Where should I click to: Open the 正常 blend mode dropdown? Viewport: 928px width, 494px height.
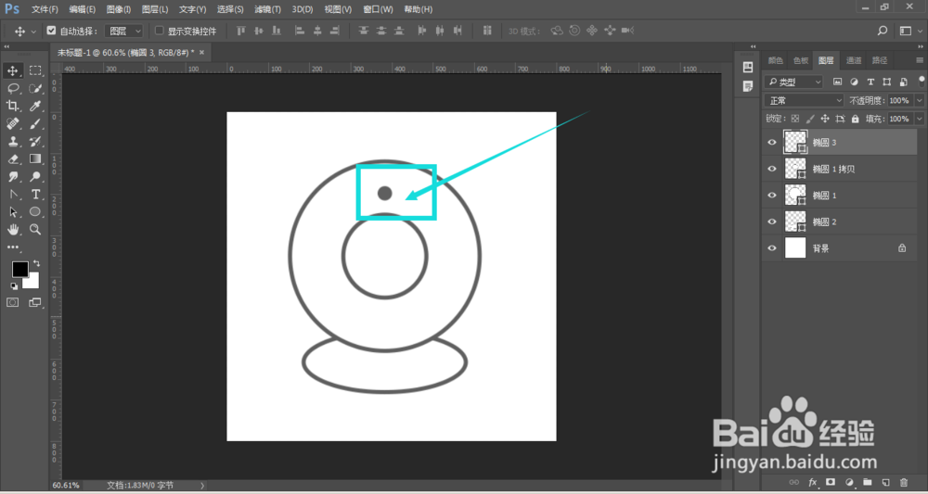[x=804, y=101]
